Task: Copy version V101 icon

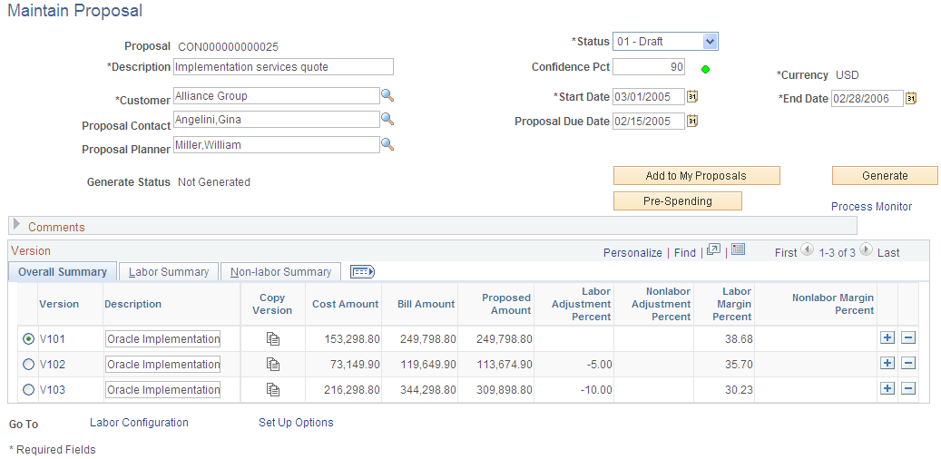Action: pos(273,339)
